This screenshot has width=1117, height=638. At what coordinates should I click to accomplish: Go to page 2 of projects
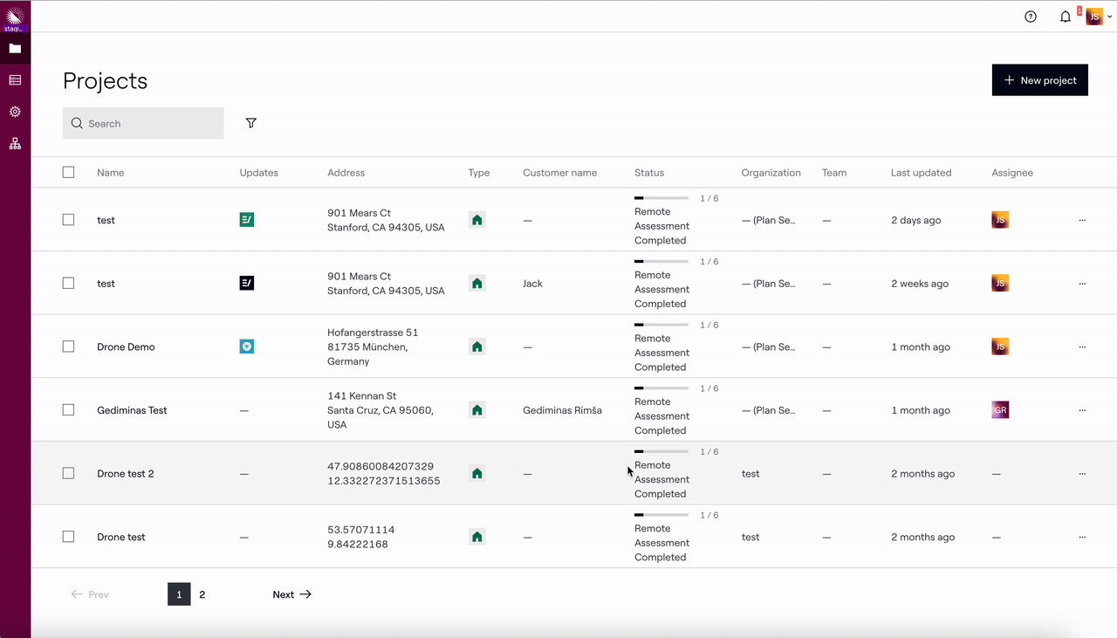click(202, 594)
